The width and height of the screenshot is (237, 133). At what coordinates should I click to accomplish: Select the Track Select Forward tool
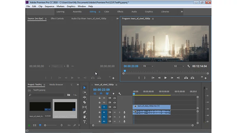point(84,93)
